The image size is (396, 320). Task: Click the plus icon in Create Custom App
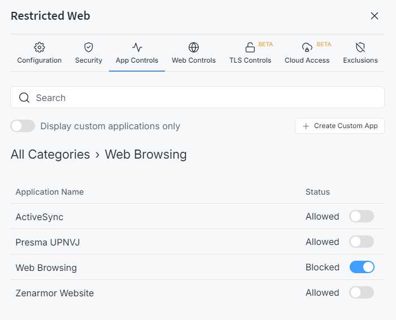pos(306,126)
